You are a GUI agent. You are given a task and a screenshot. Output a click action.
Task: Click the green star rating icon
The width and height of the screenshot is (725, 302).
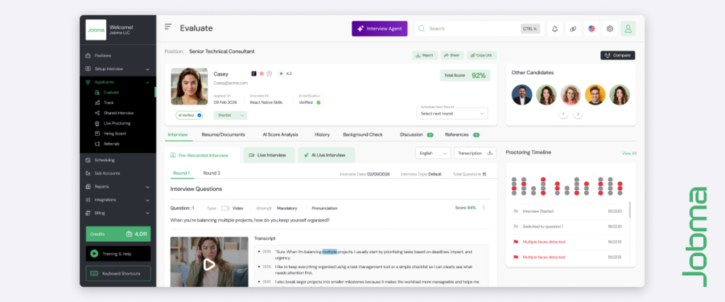281,74
